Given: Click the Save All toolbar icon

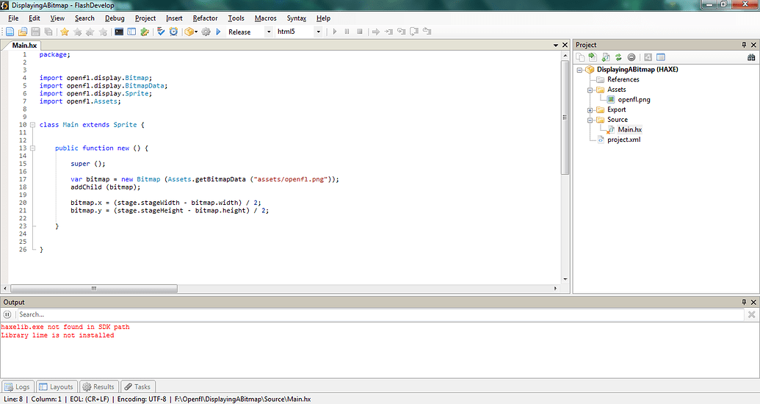Looking at the screenshot, I should click(x=48, y=32).
